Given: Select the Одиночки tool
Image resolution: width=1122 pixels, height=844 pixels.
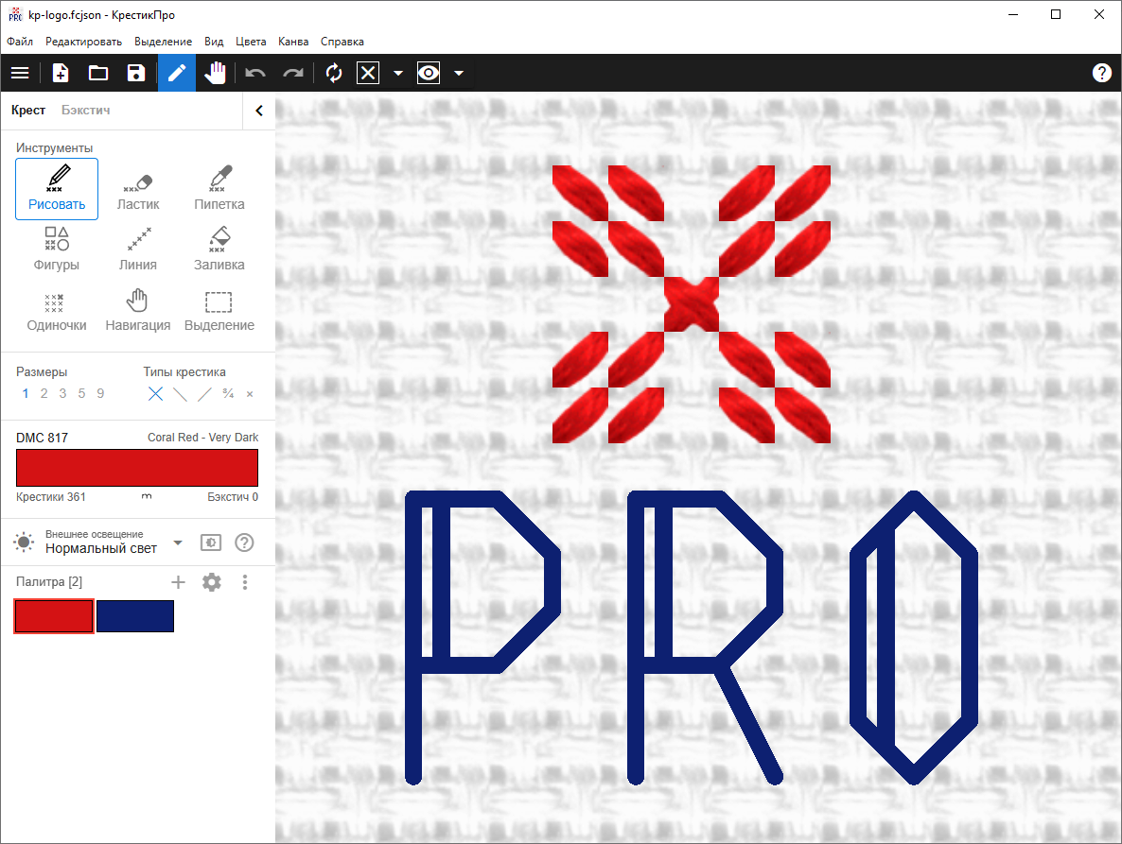Looking at the screenshot, I should pyautogui.click(x=57, y=310).
